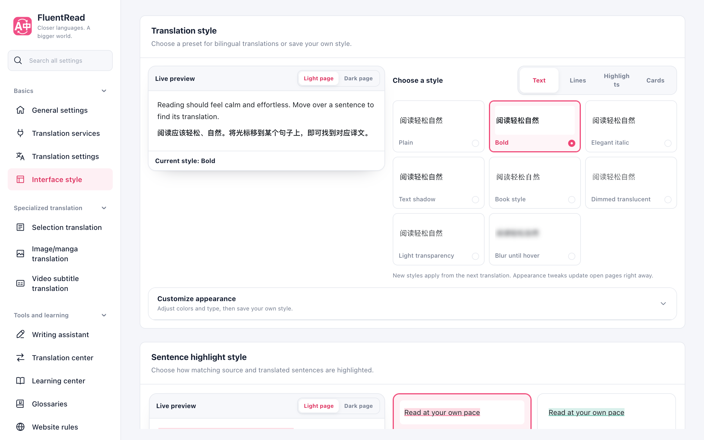Screen dimensions: 704x440
Task: Click the Writing assistant pen icon
Action: click(20, 334)
